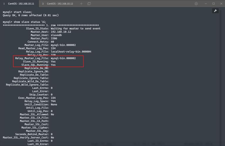The width and height of the screenshot is (225, 146).
Task: Open settings gear icon in title bar
Action: click(196, 4)
